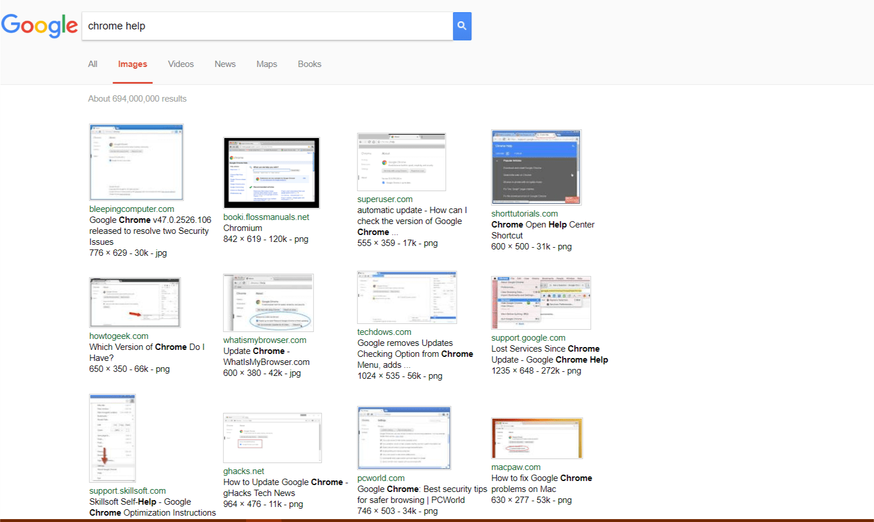The height and width of the screenshot is (522, 874).
Task: Click the '776 × 629 - 30k - jpg' size text
Action: coord(128,253)
